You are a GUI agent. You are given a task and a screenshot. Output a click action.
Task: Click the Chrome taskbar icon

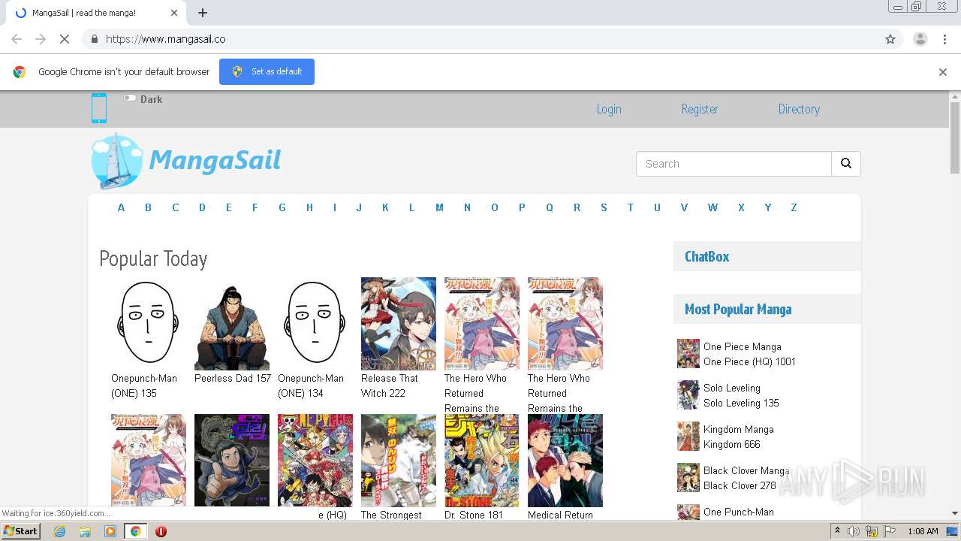coord(135,531)
